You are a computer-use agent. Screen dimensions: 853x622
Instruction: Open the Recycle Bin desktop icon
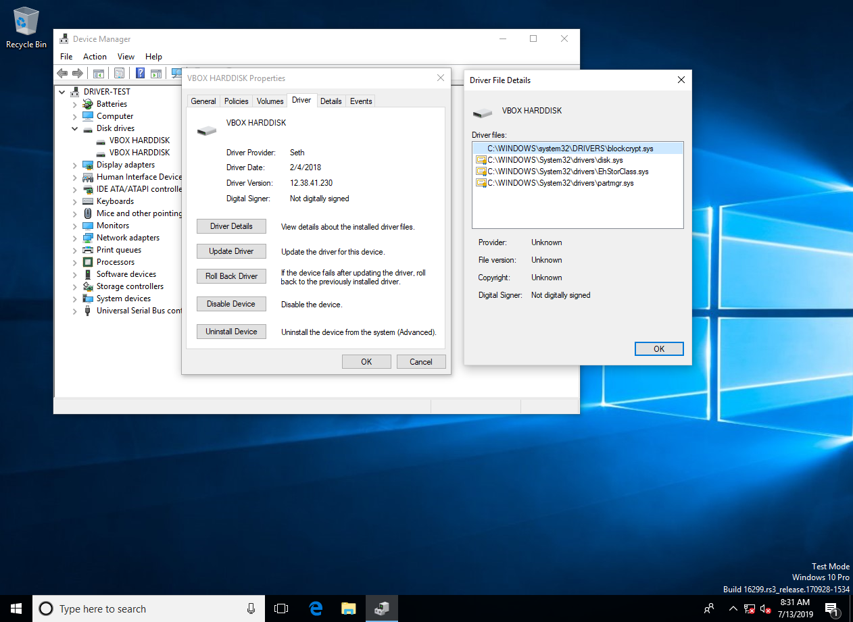pos(26,28)
